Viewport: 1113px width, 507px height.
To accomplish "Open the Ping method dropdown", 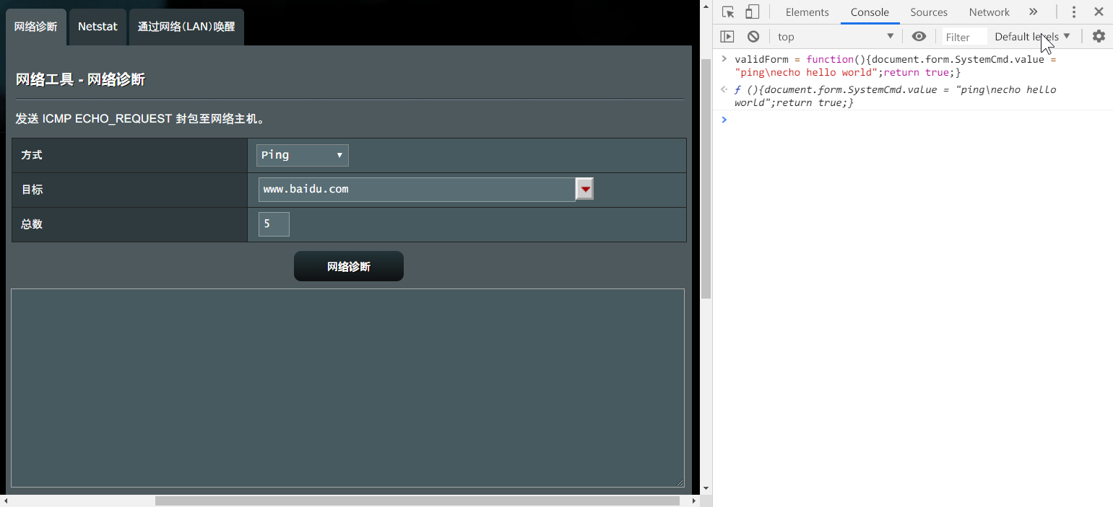I will tap(302, 155).
